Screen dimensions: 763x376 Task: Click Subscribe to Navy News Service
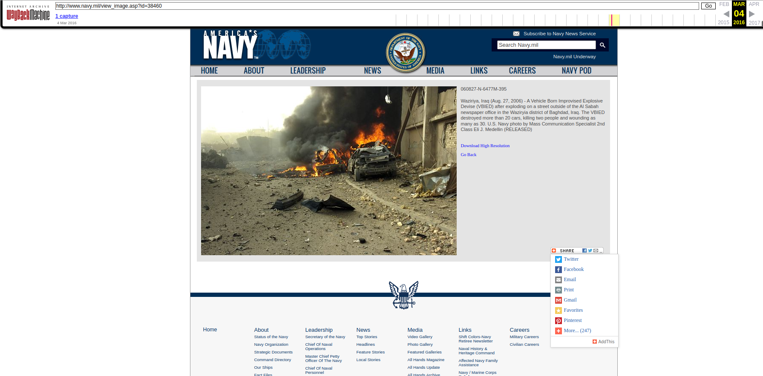559,34
